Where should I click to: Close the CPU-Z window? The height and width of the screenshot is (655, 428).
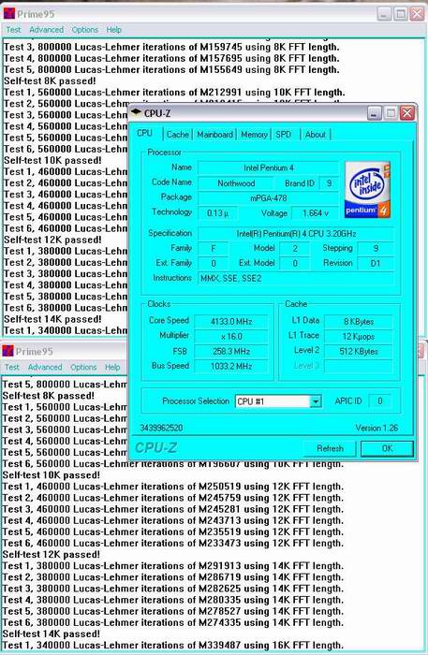(x=407, y=113)
